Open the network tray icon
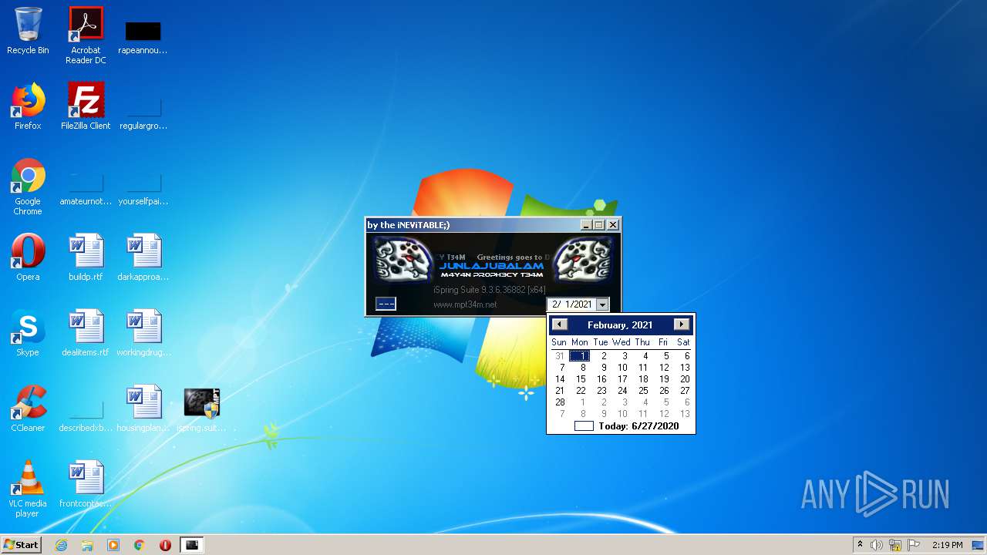Viewport: 987px width, 555px height. pos(895,545)
